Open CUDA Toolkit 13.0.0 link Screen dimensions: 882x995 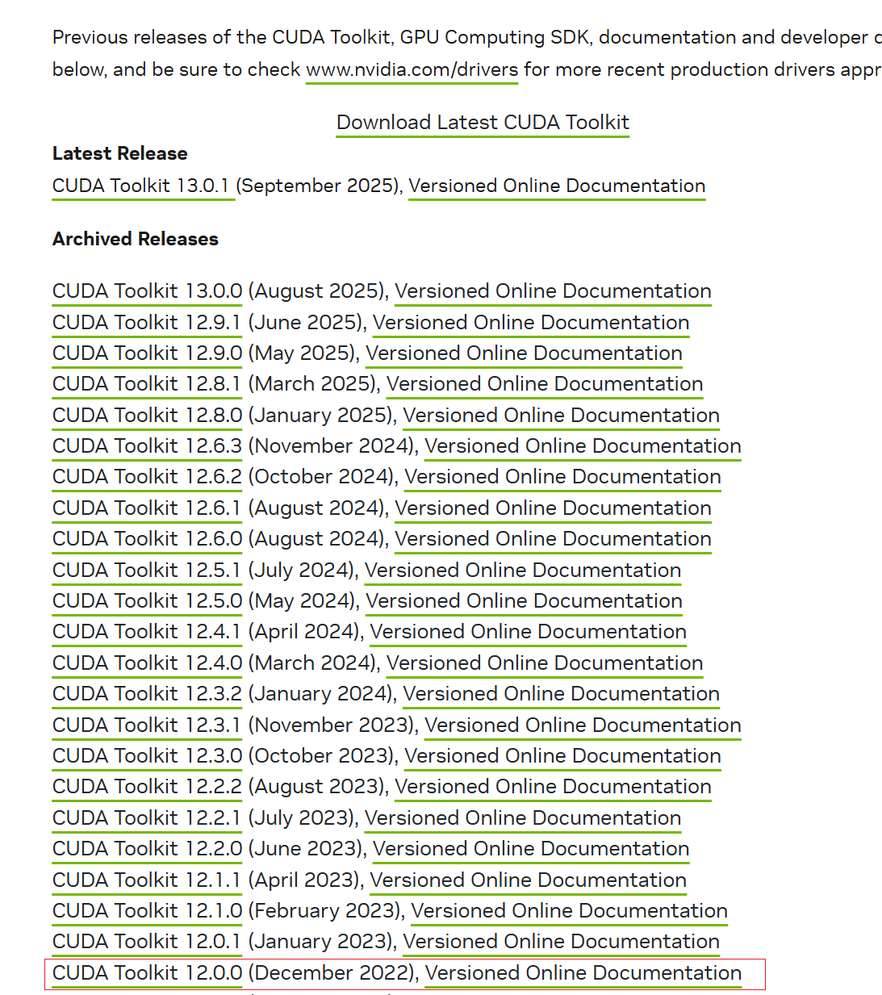pyautogui.click(x=148, y=291)
